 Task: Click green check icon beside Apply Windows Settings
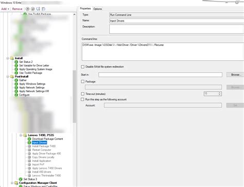coord(16,84)
